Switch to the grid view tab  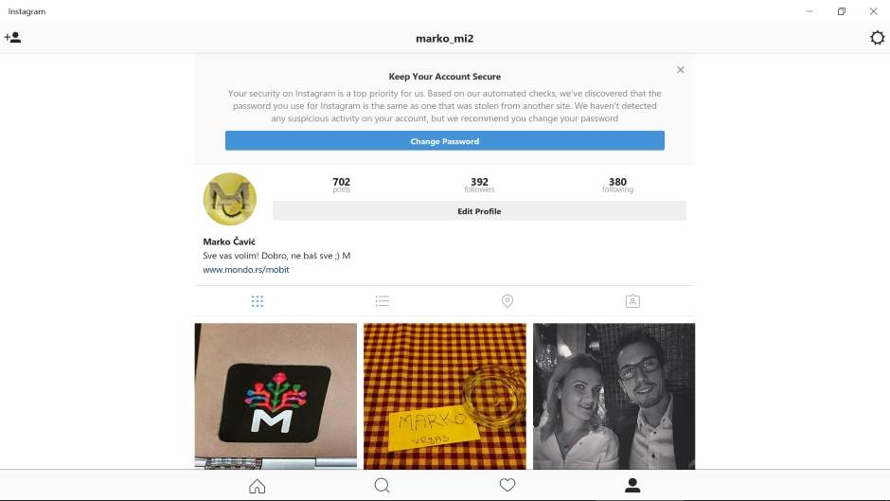click(x=258, y=301)
